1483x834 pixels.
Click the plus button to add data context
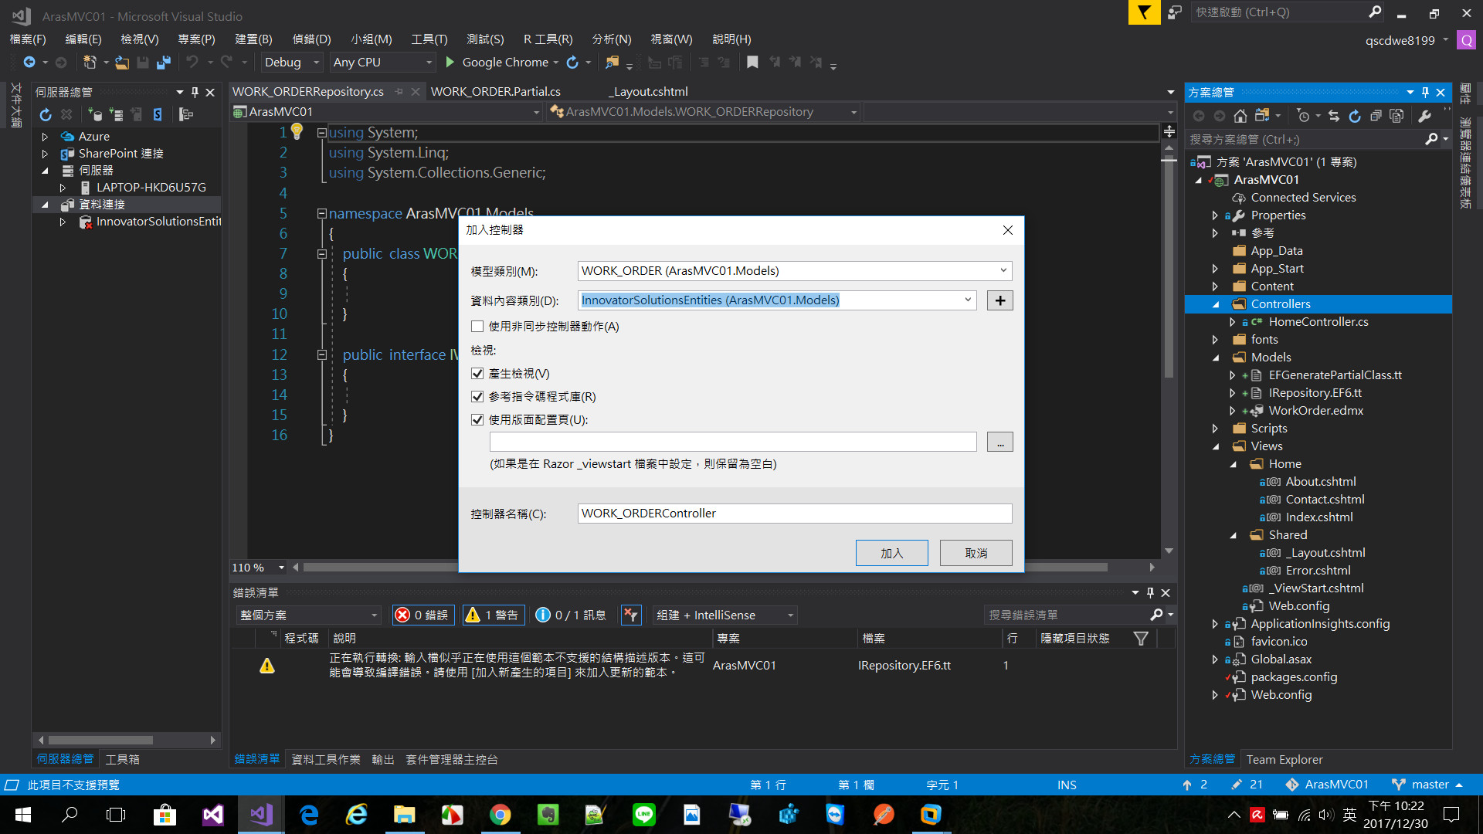click(x=999, y=300)
